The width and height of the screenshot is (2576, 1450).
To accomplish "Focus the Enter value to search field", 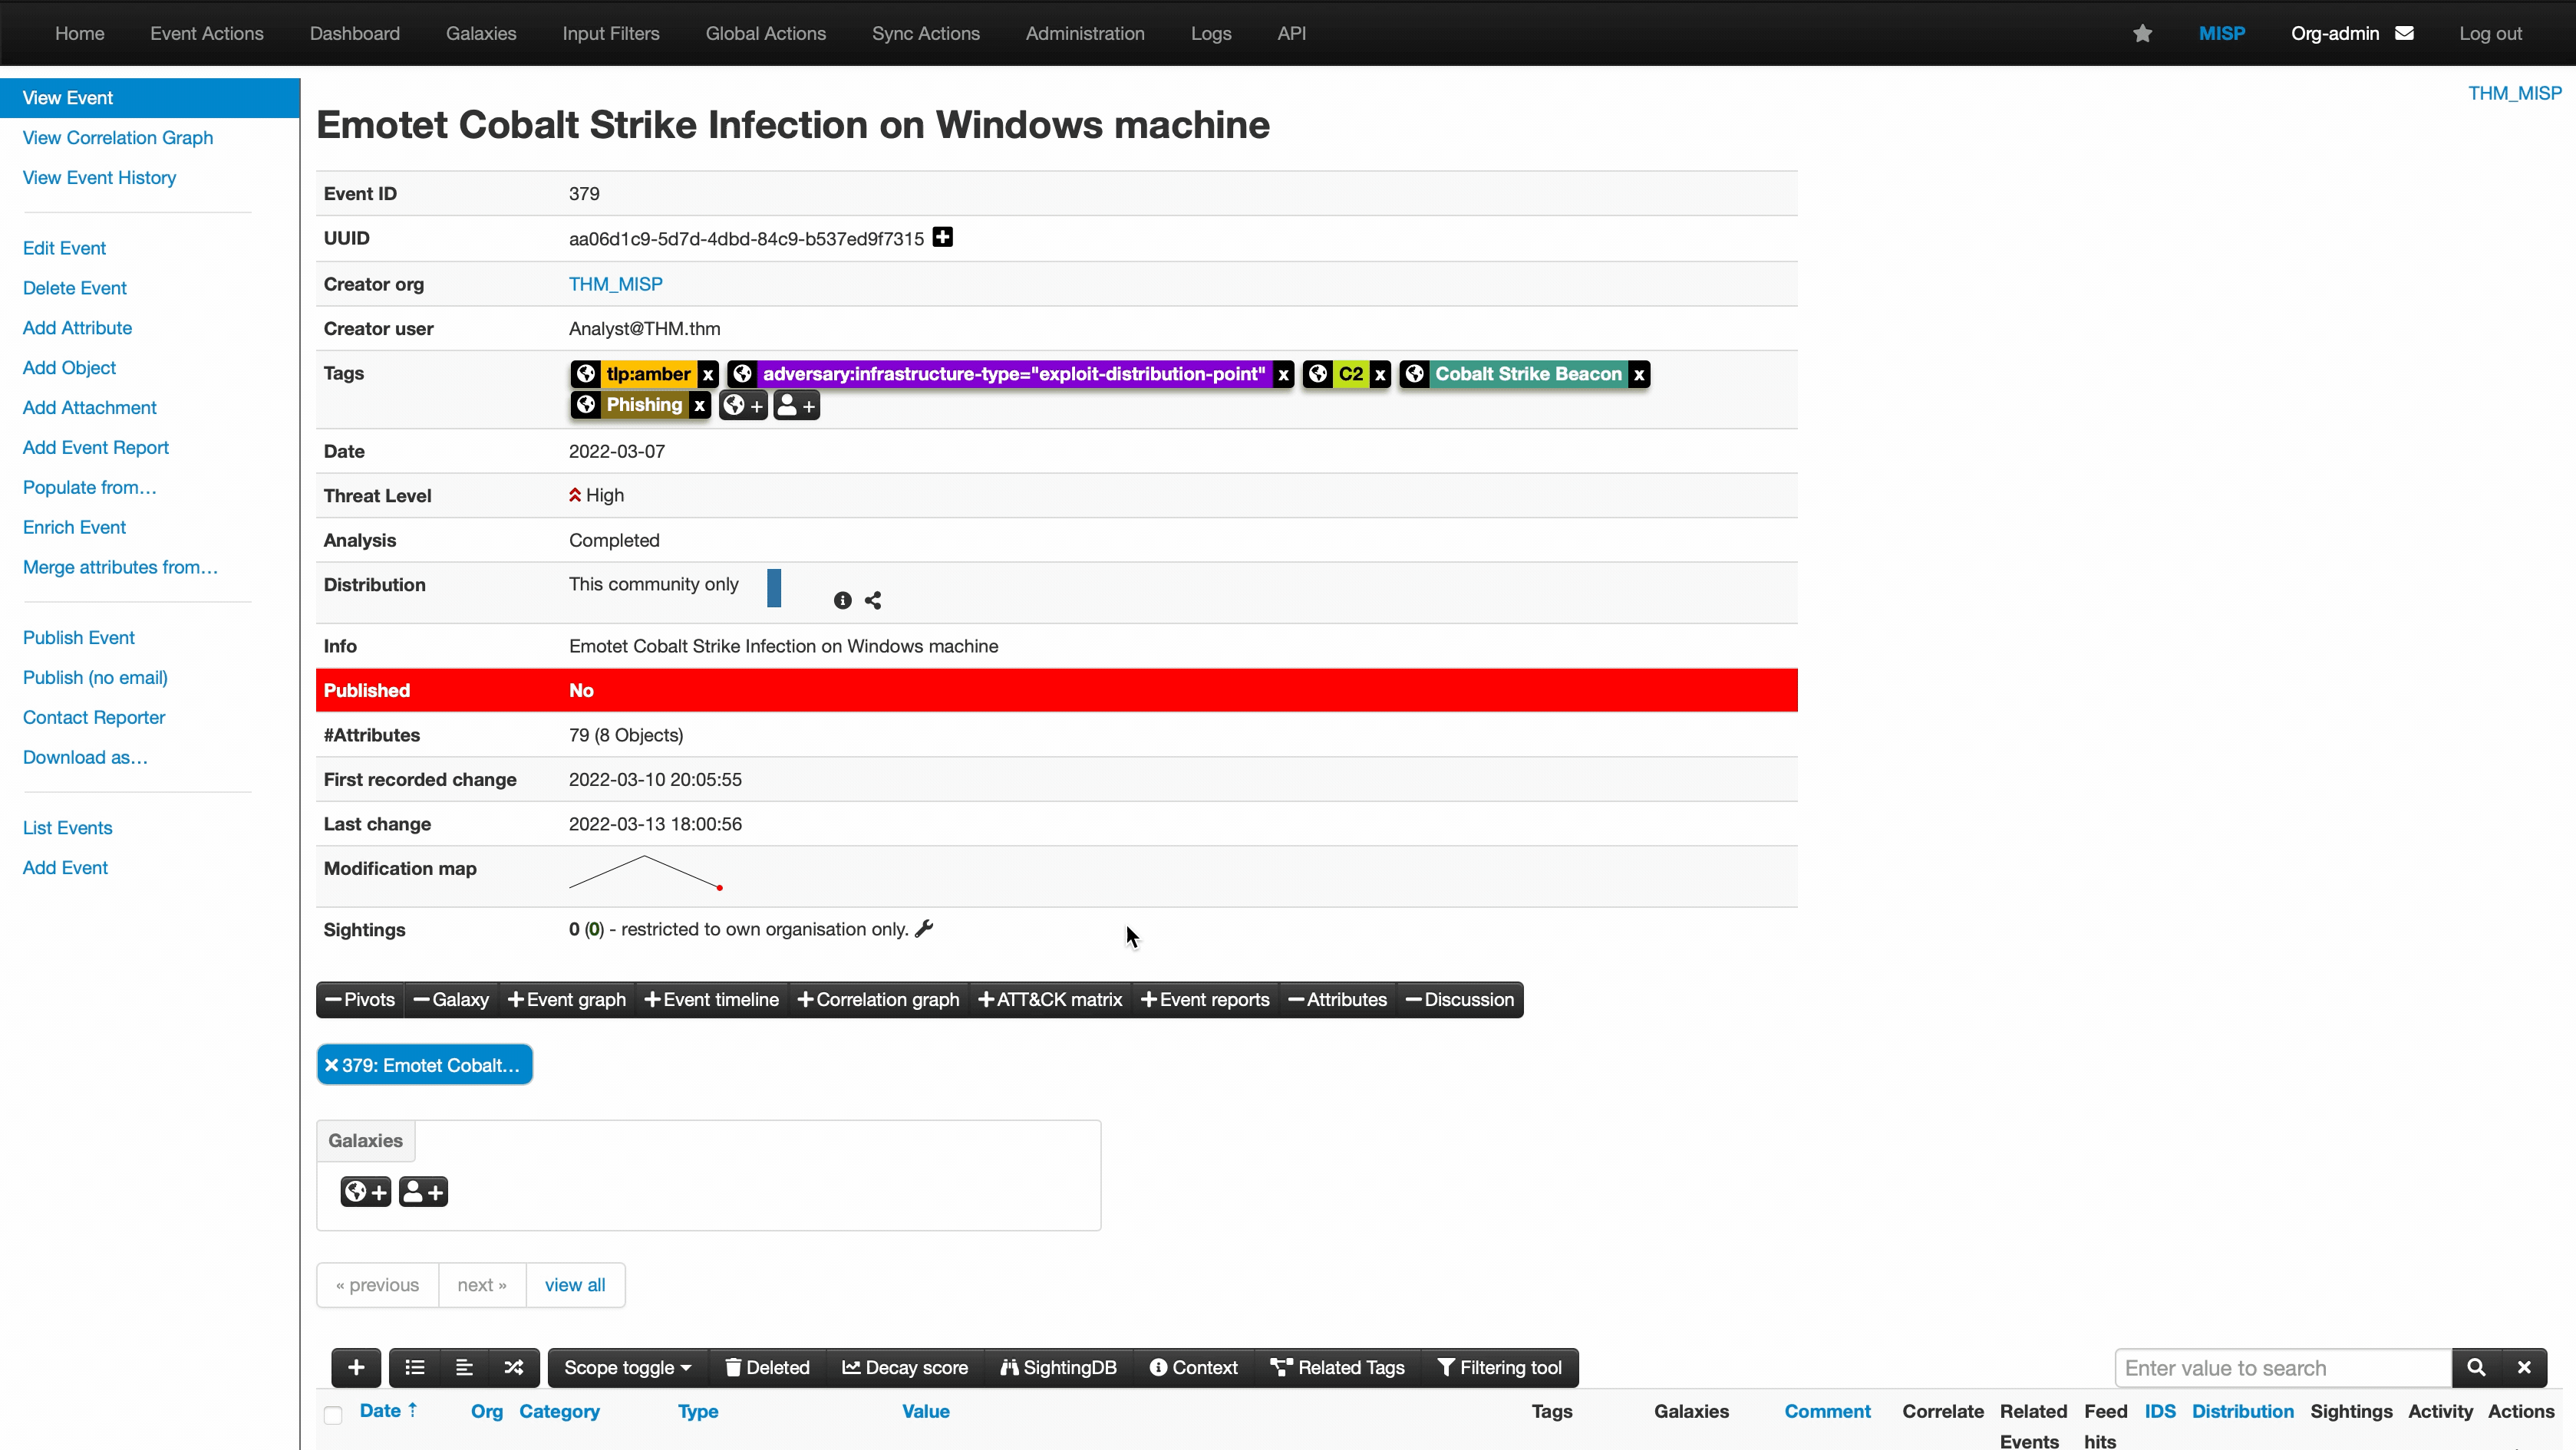I will pos(2283,1368).
